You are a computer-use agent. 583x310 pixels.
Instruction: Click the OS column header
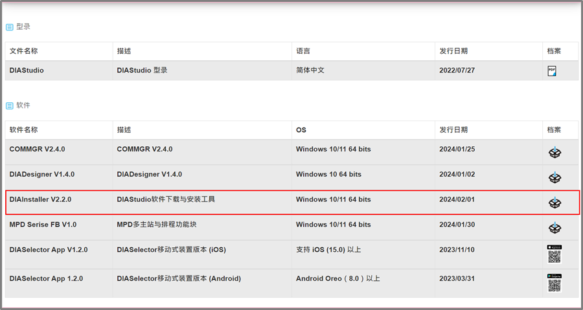pos(301,130)
